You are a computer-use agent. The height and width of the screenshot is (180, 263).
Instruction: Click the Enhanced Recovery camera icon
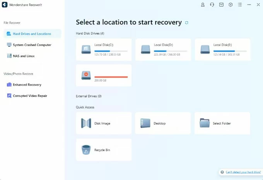[x=9, y=85]
